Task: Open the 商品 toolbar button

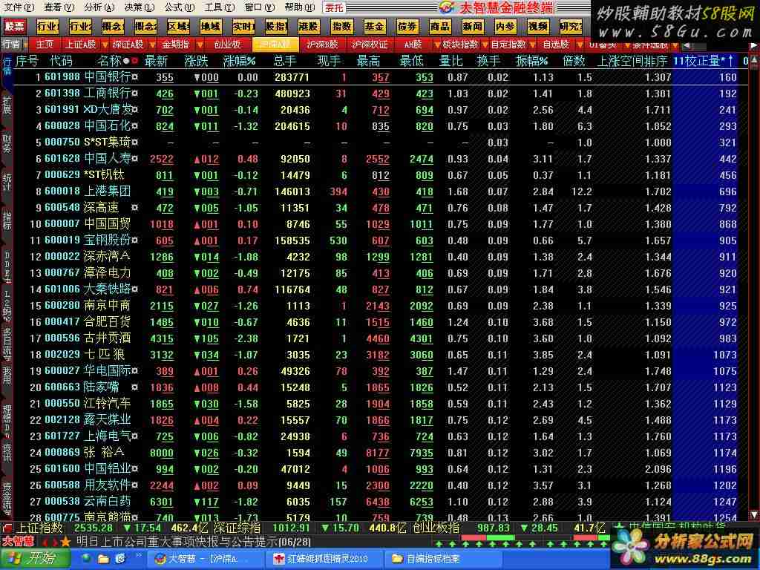Action: [439, 26]
